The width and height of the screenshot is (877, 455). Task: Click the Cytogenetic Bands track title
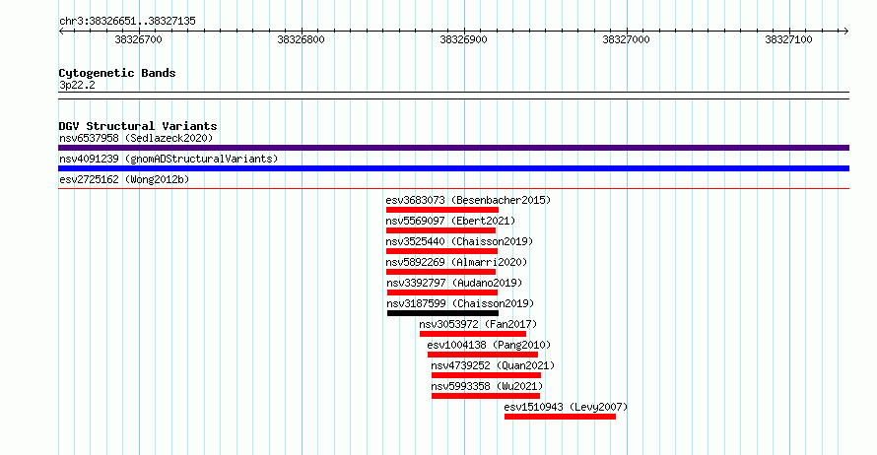click(x=117, y=73)
